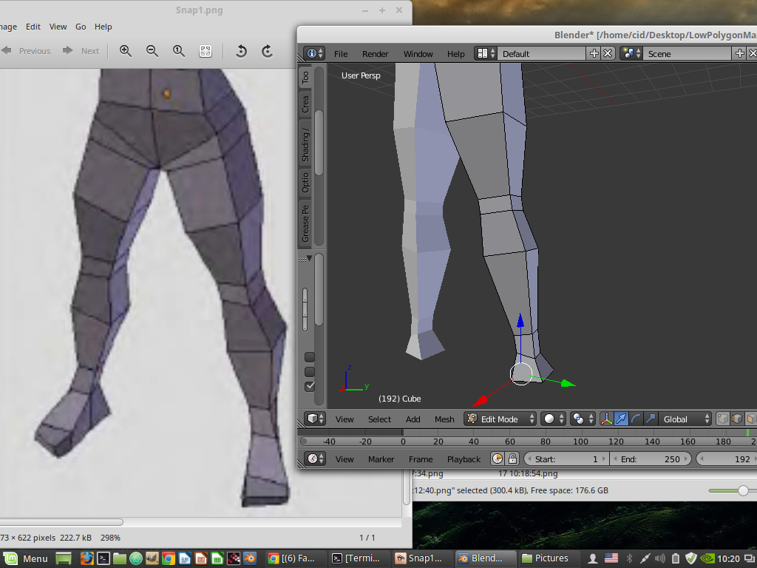
Task: Open the Mesh menu in 3D view
Action: pyautogui.click(x=444, y=419)
